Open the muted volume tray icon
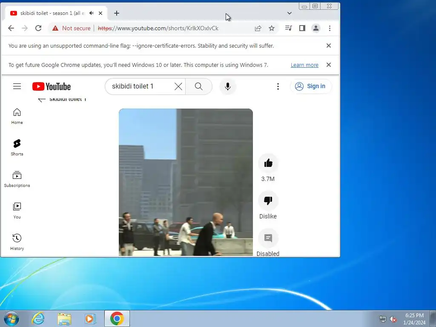Screen dimensions: 436x327 [x=393, y=319]
